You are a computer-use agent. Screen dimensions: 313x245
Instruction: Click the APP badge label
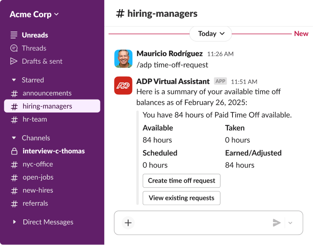point(220,81)
